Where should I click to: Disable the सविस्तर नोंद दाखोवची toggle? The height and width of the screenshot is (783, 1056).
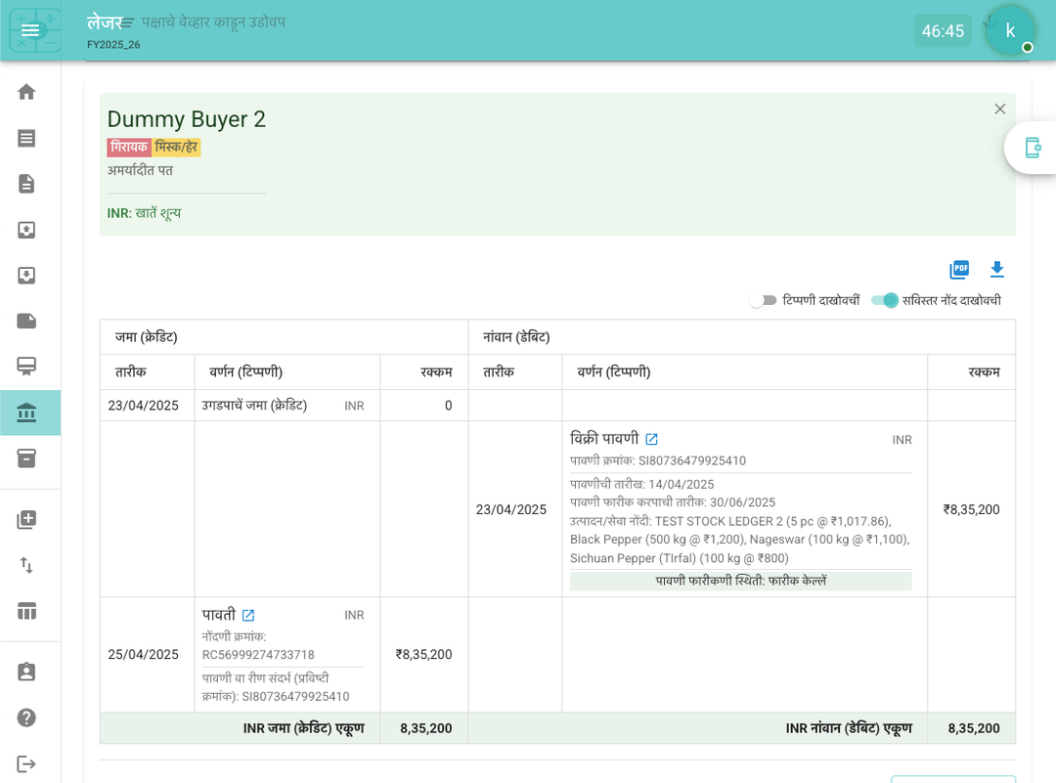[884, 300]
